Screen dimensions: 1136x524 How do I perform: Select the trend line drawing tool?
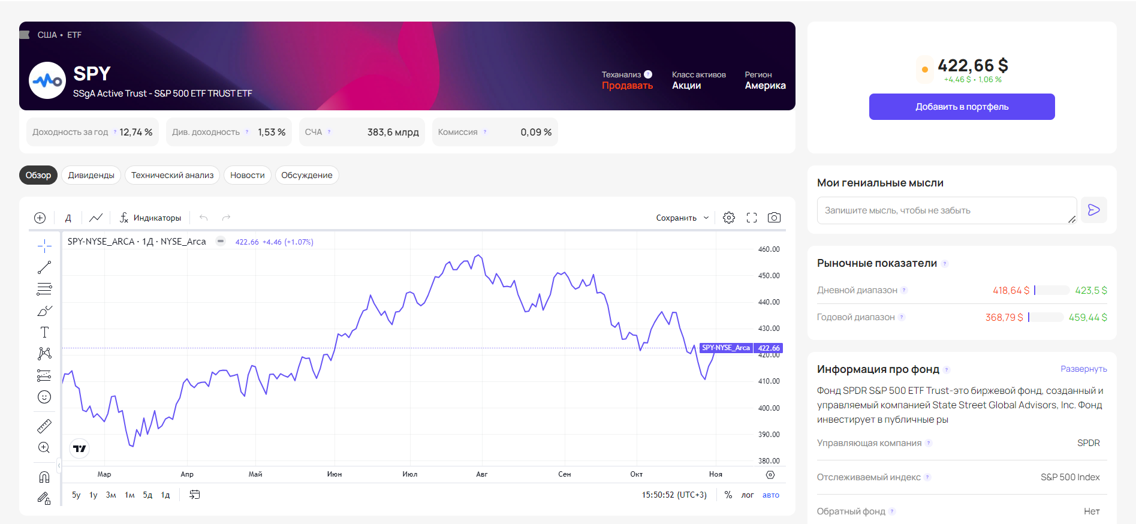[x=44, y=267]
